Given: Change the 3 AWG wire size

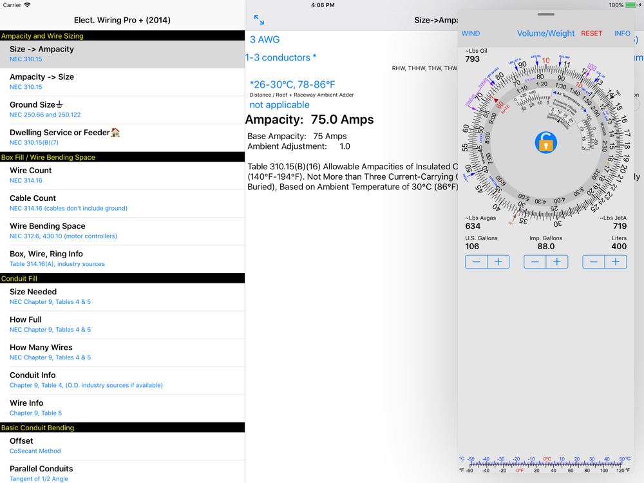Looking at the screenshot, I should [x=265, y=39].
